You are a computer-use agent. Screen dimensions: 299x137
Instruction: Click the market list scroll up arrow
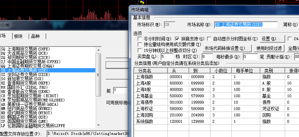pyautogui.click(x=98, y=50)
